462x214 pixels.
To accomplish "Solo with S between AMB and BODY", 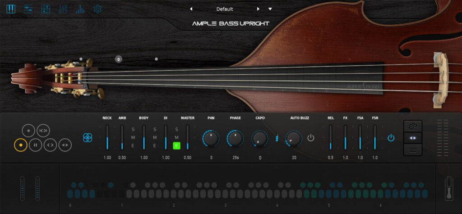I will point(133,129).
